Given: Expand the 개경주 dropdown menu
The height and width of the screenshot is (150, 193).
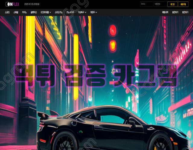Looking at the screenshot, I should pyautogui.click(x=93, y=13).
